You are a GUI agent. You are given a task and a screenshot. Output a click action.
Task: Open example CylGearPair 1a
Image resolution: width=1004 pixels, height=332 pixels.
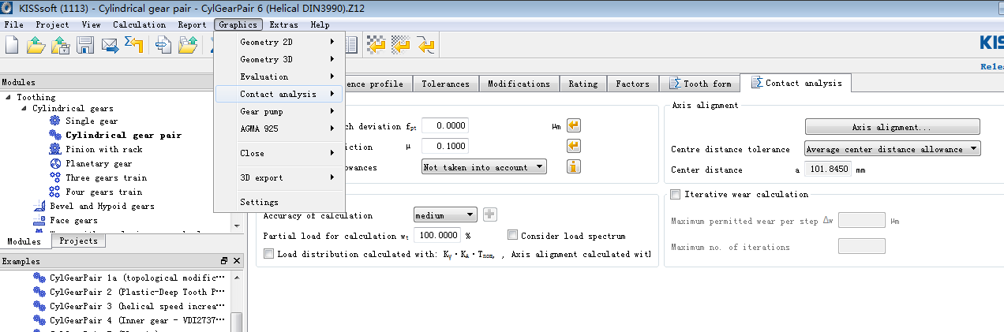point(129,278)
